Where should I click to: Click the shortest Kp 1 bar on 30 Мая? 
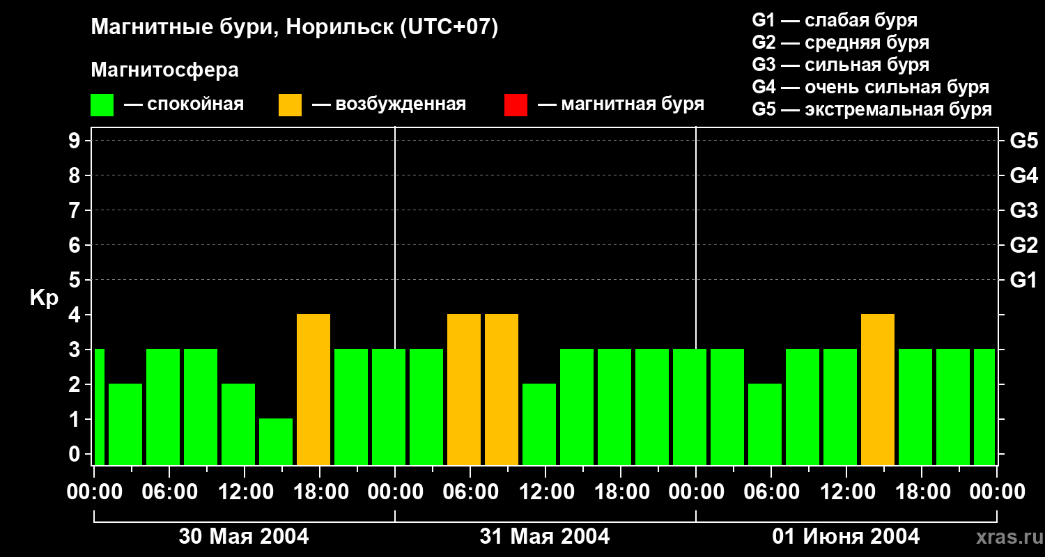[276, 442]
